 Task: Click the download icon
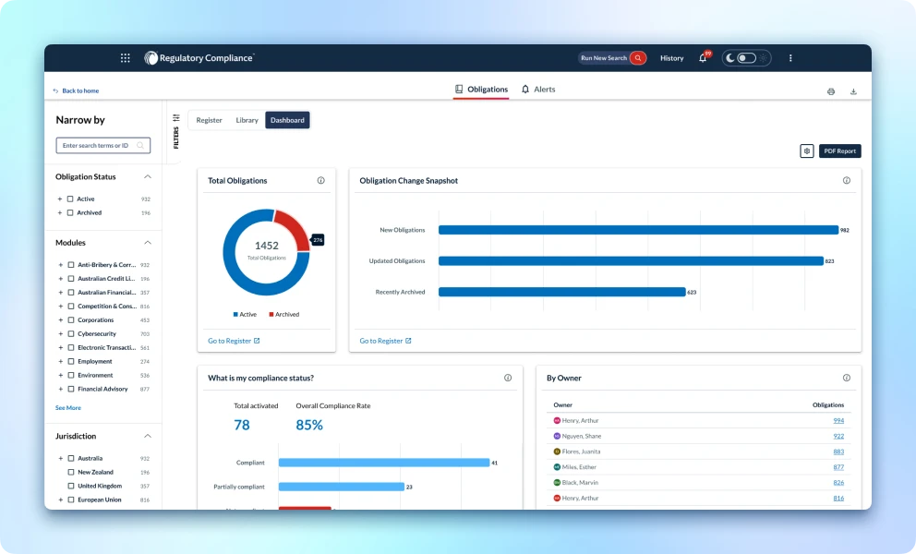[853, 91]
